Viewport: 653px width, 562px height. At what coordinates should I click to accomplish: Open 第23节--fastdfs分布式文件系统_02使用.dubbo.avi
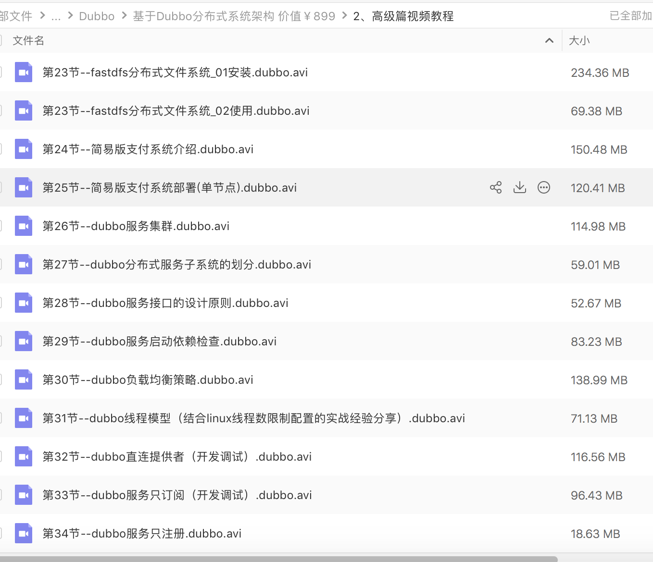coord(176,110)
